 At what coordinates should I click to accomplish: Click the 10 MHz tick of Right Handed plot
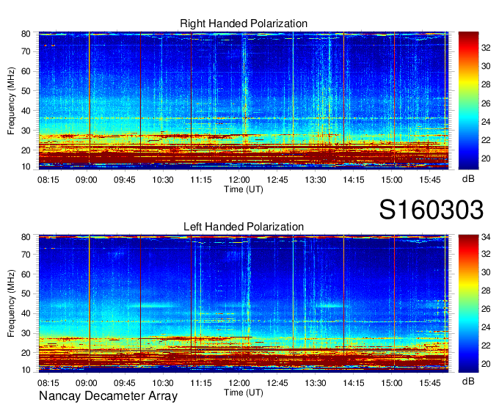tap(26, 167)
